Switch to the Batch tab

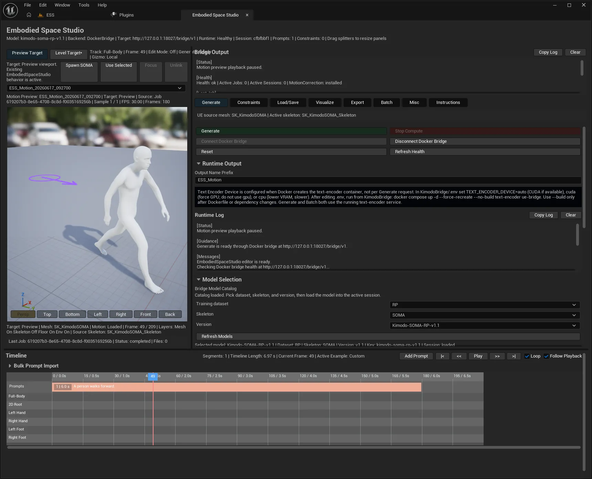click(x=387, y=103)
